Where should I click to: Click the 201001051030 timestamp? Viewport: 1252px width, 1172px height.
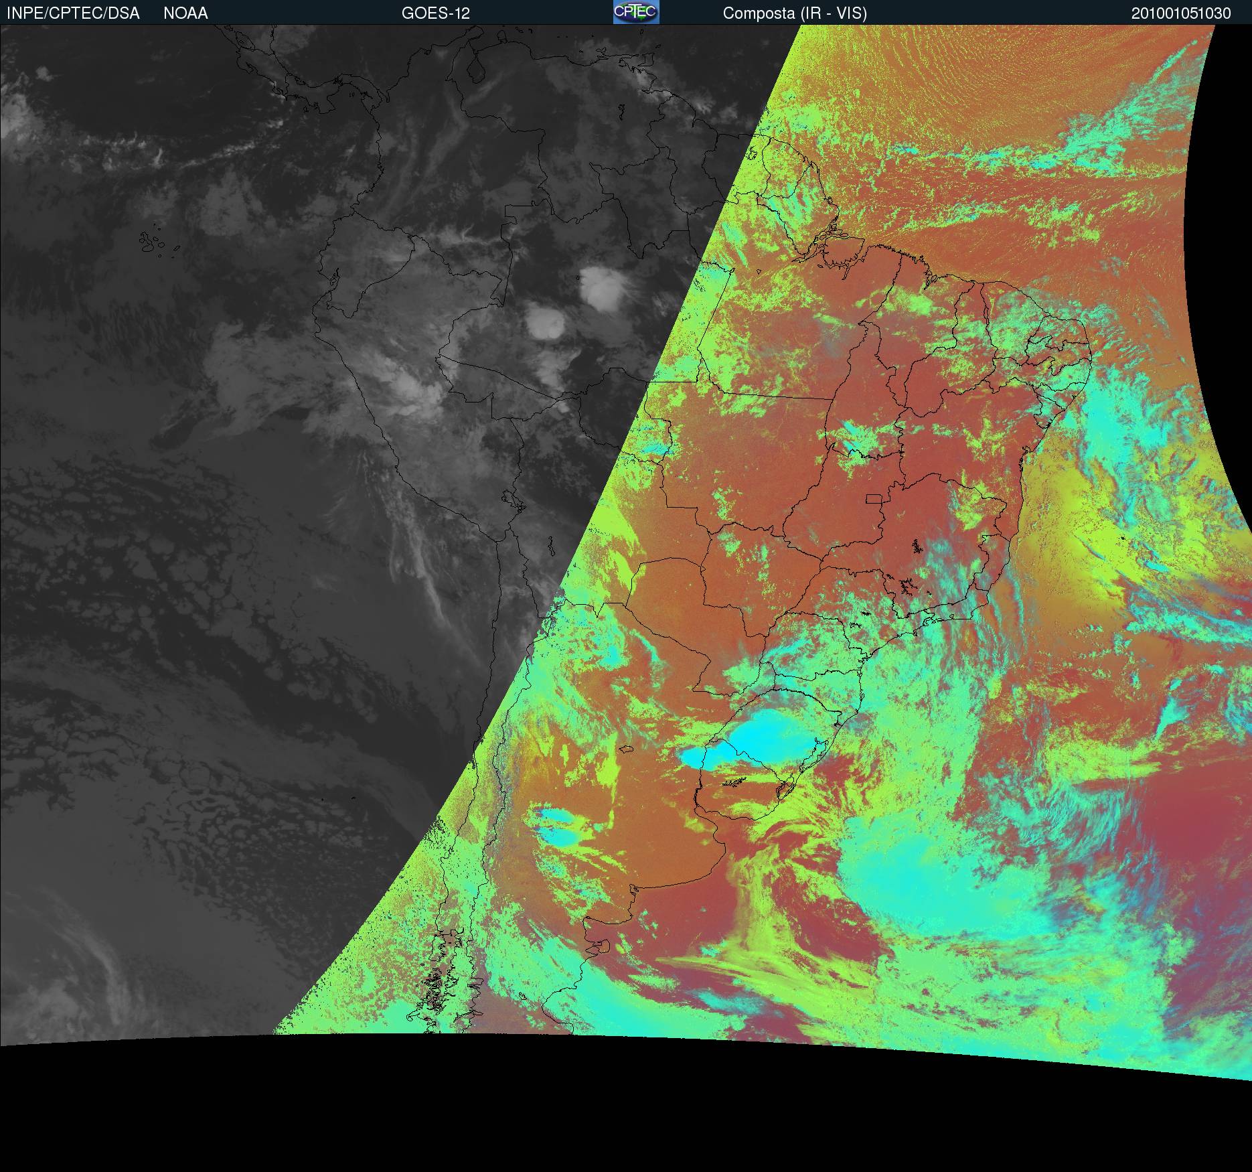(1181, 13)
